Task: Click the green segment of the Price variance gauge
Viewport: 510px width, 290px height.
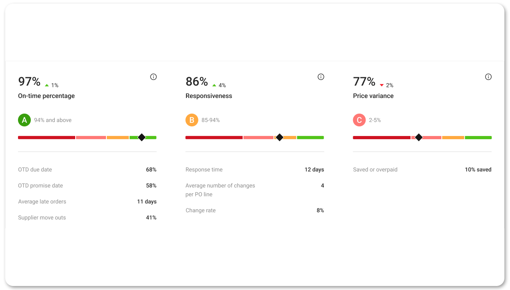Action: coord(478,137)
